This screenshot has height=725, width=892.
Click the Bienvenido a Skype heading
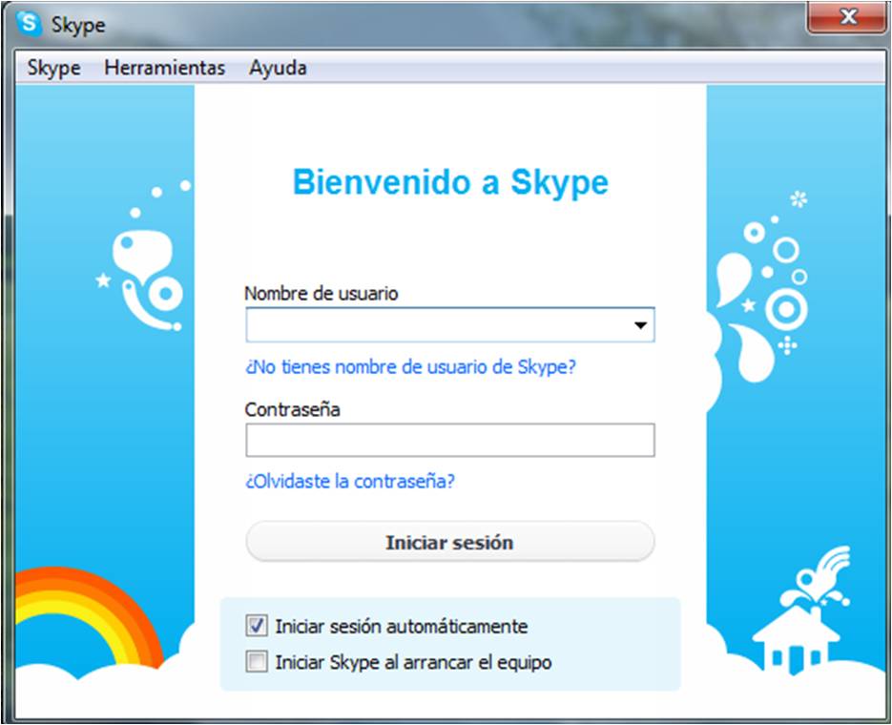[448, 183]
